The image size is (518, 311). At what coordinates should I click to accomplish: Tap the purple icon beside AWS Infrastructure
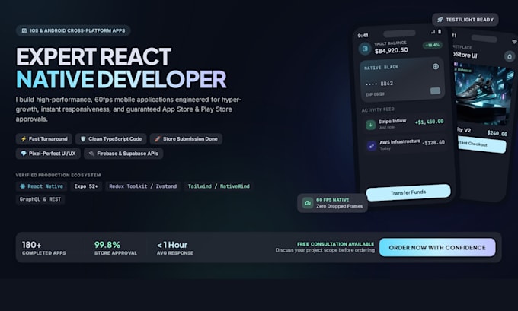[372, 145]
